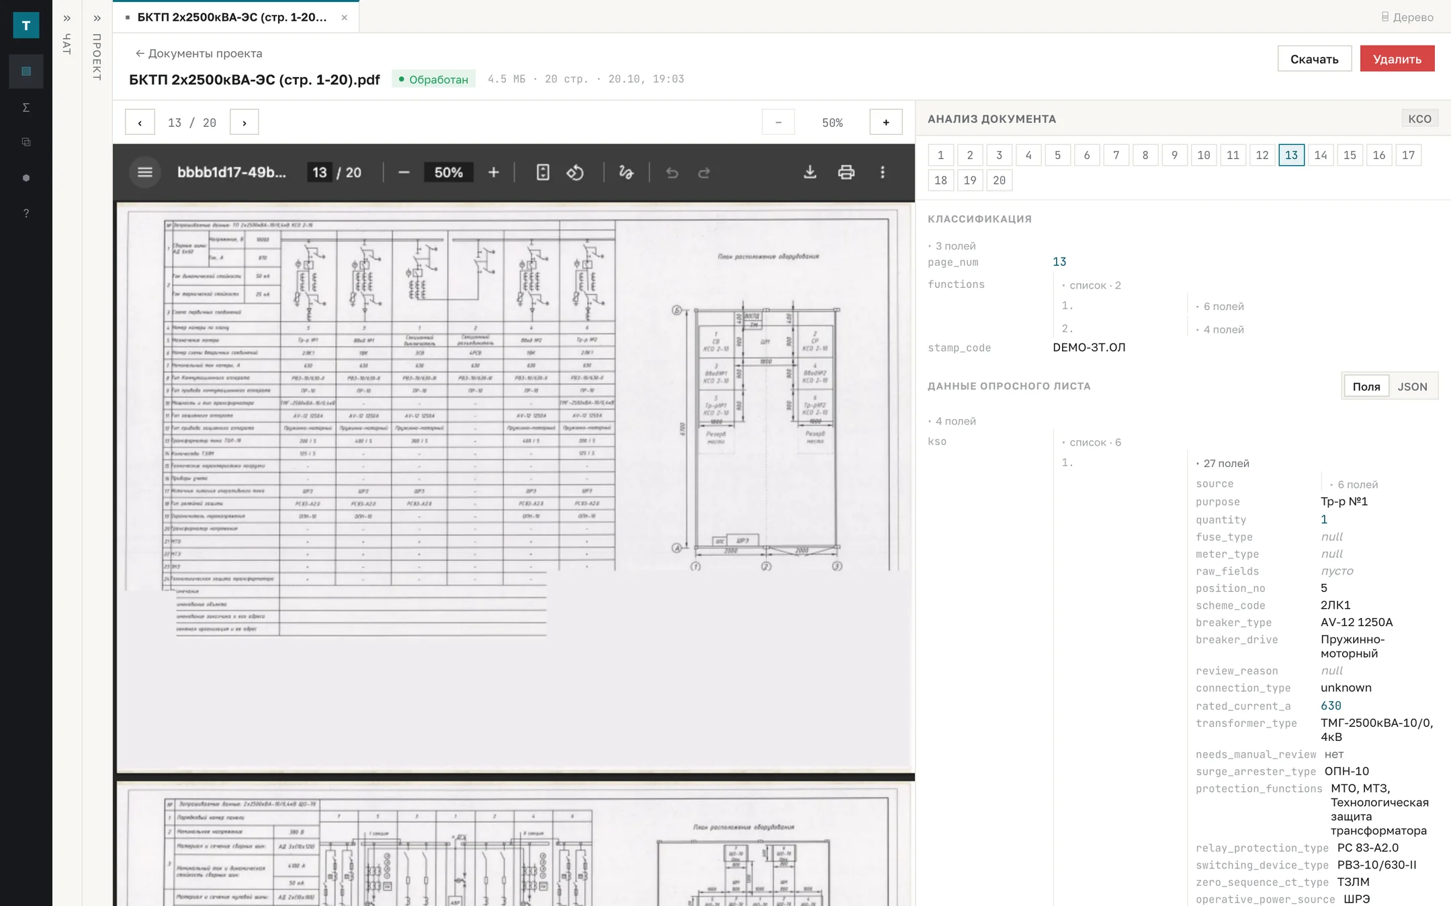Image resolution: width=1451 pixels, height=906 pixels.
Task: Click fit to page icon in PDF toolbar
Action: coord(543,172)
